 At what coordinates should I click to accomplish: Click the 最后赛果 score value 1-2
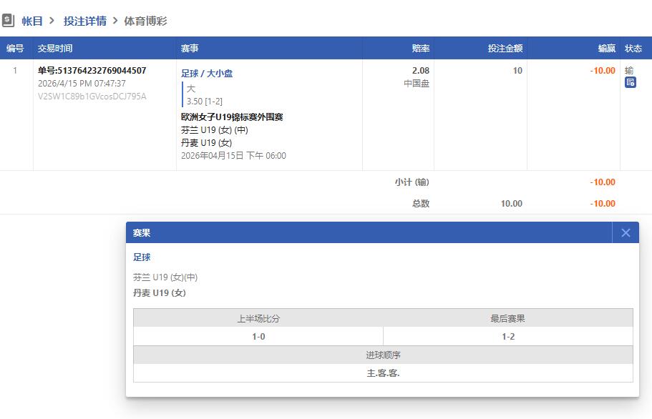[507, 336]
